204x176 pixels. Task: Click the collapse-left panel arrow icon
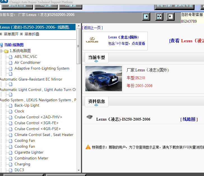click(170, 17)
